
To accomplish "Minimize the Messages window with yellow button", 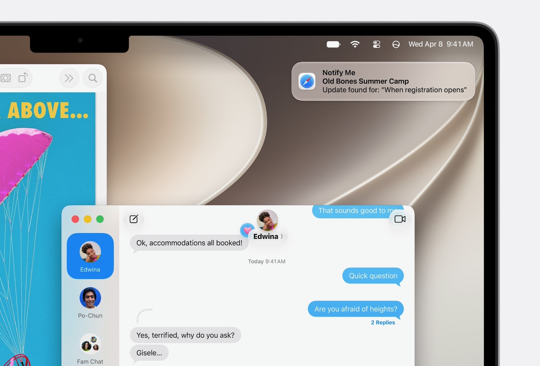I will [x=87, y=219].
